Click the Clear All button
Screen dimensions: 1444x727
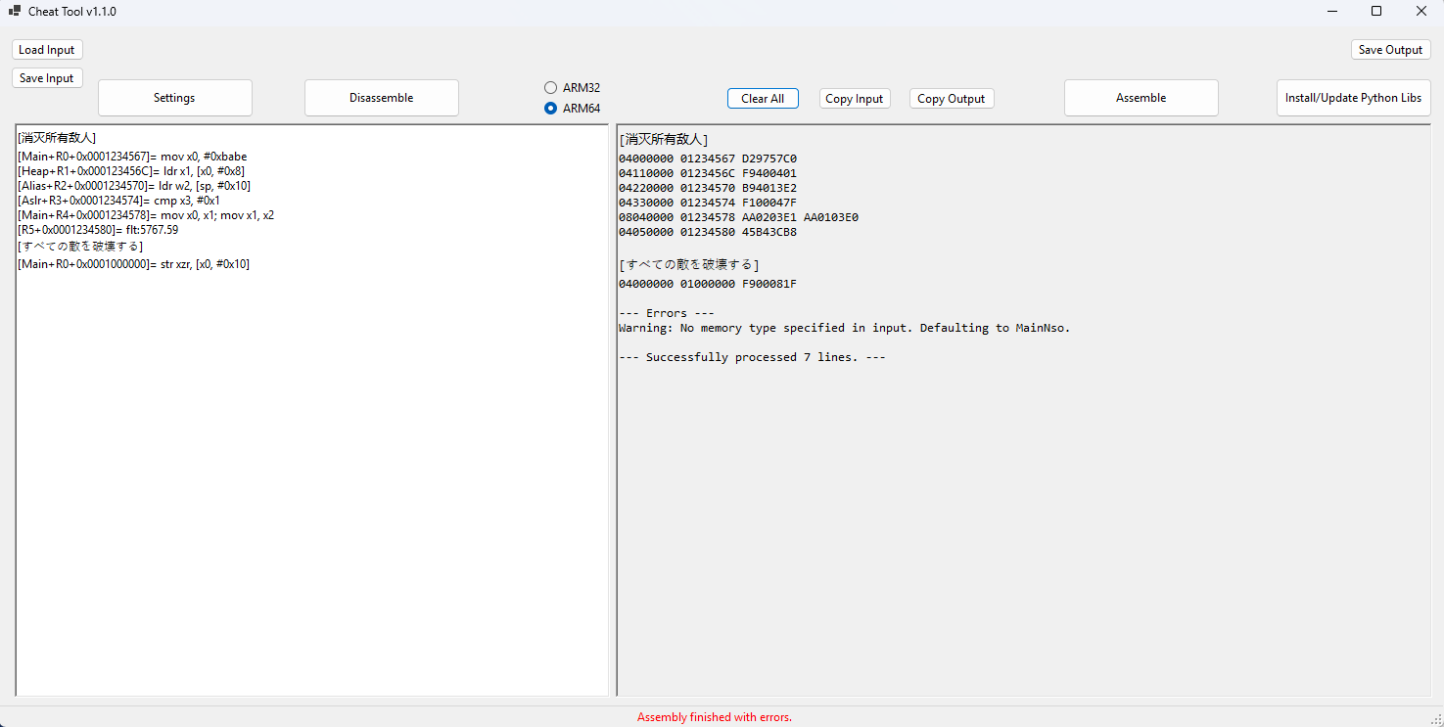(x=763, y=99)
